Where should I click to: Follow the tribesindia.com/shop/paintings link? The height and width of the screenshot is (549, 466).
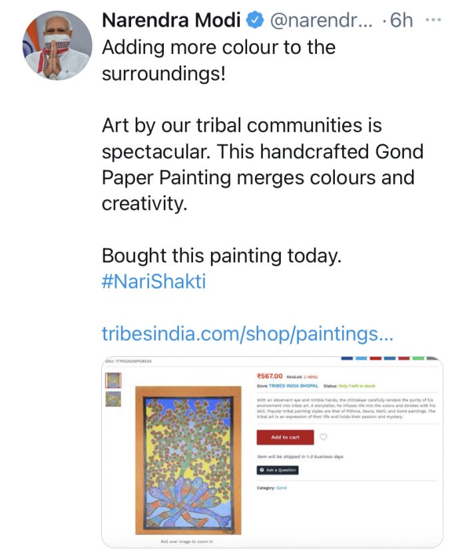click(247, 334)
